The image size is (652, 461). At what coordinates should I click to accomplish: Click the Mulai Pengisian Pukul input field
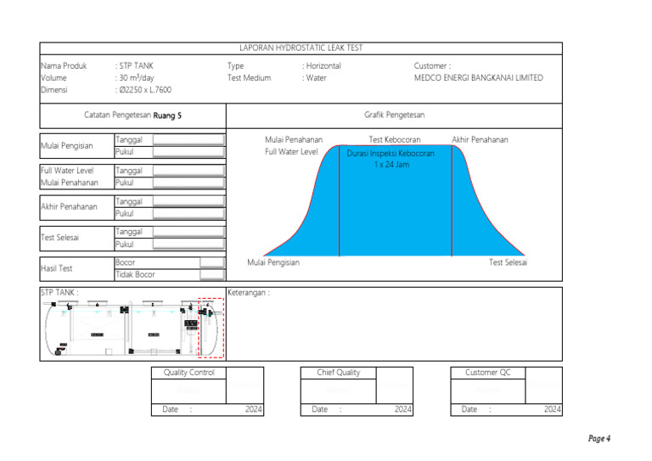188,152
